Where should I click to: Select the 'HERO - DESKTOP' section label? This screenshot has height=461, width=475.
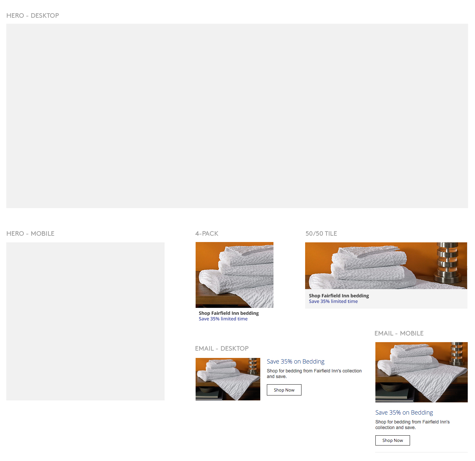click(33, 15)
